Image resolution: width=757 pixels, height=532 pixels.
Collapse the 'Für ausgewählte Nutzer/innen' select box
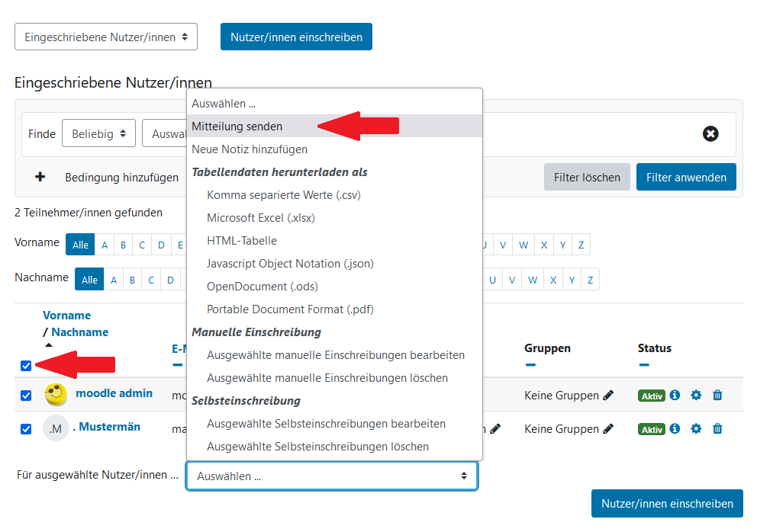(x=332, y=476)
